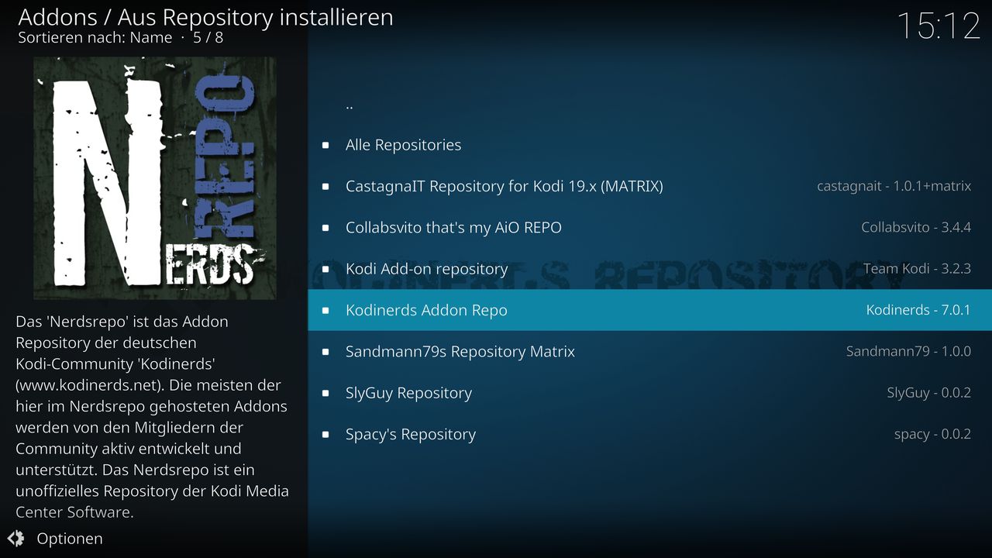The height and width of the screenshot is (558, 992).
Task: Go up via the '..' parent entry
Action: pyautogui.click(x=649, y=104)
